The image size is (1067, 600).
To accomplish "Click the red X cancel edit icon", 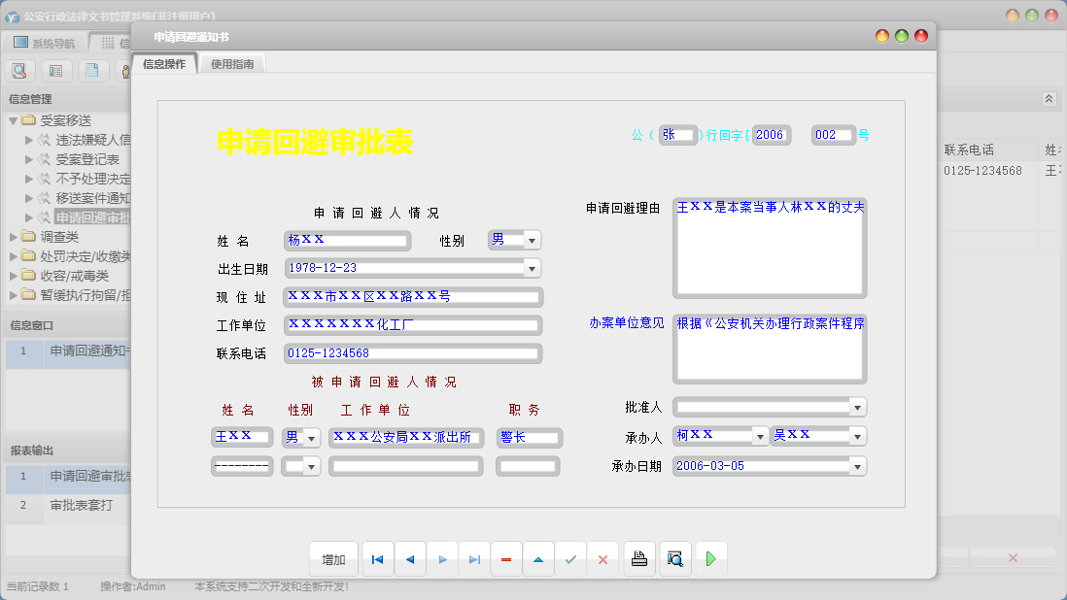I will click(x=602, y=559).
